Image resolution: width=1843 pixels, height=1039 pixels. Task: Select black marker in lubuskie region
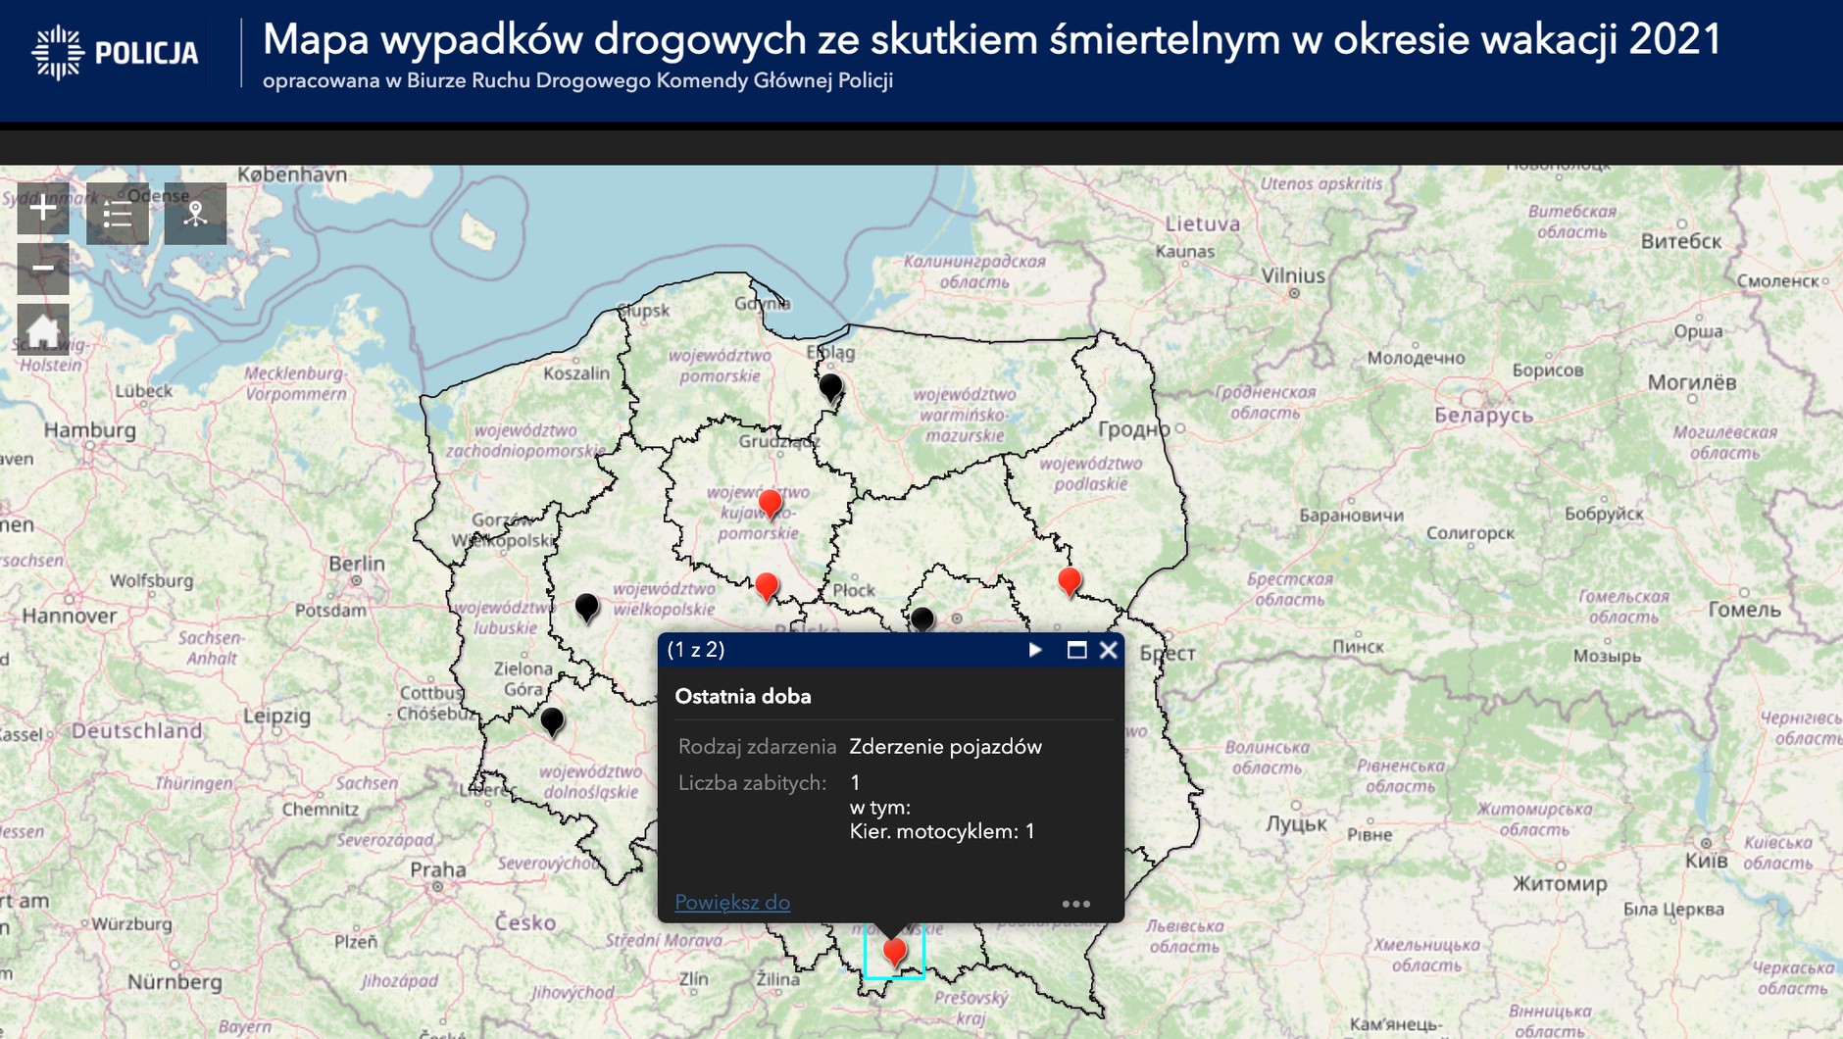[x=586, y=609]
